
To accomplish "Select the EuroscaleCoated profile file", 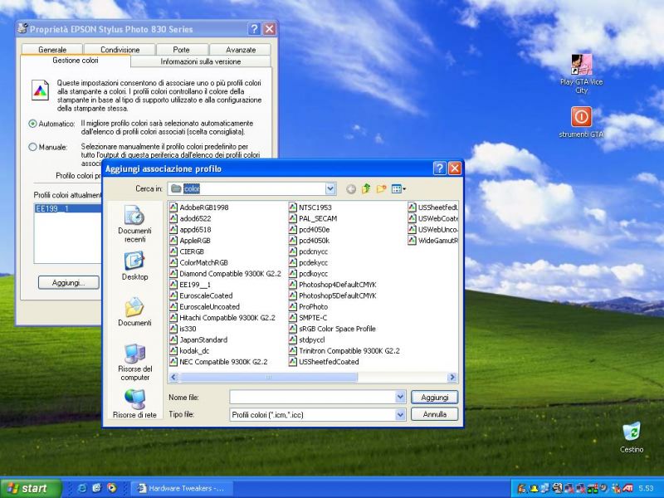I will (201, 295).
